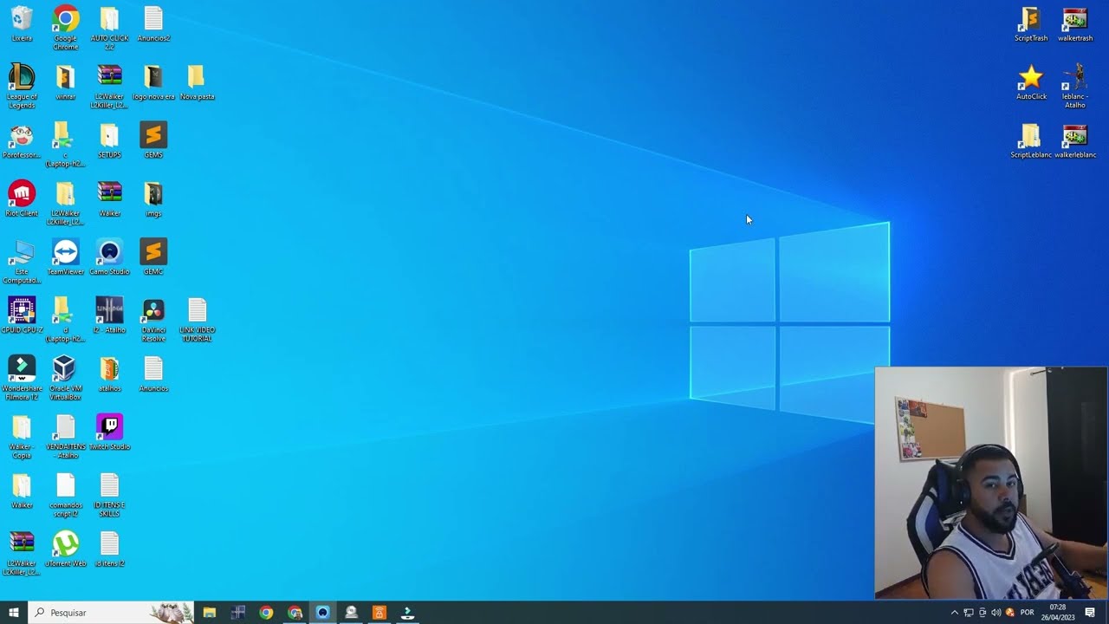
Task: Select the winrar folder on desktop
Action: (x=66, y=82)
